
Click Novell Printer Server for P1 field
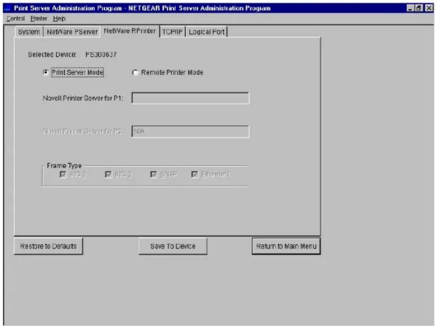coord(190,98)
